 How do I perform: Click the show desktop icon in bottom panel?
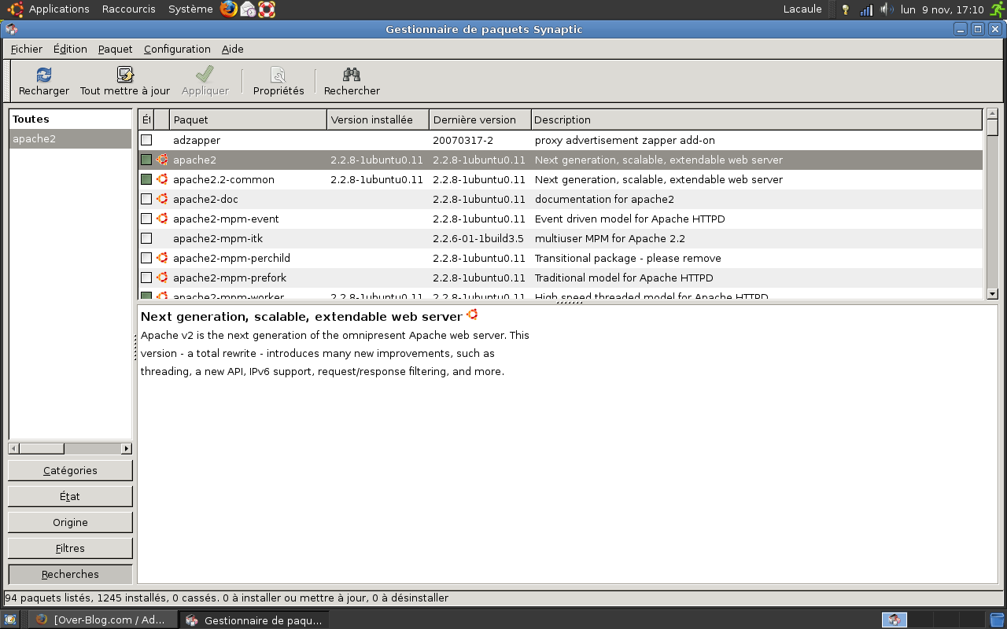click(x=10, y=620)
